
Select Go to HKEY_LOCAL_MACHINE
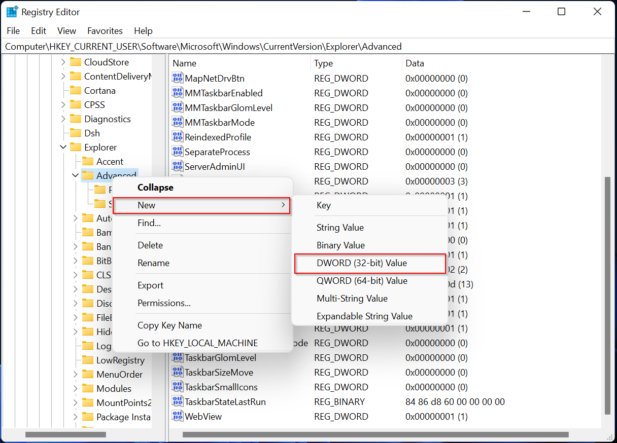[202, 343]
